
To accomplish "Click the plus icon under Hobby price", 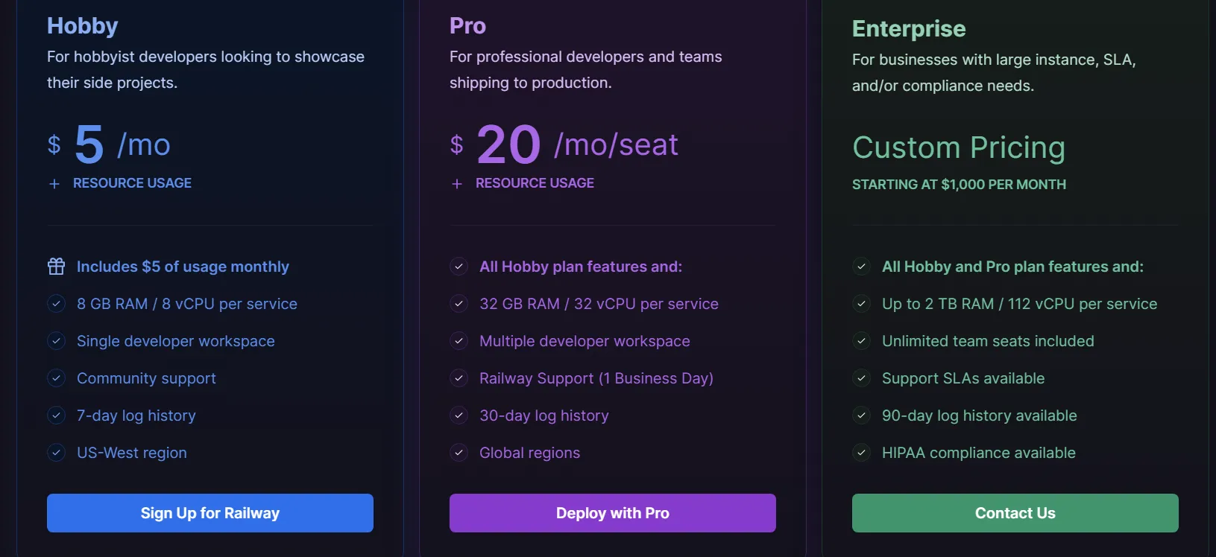I will 54,183.
